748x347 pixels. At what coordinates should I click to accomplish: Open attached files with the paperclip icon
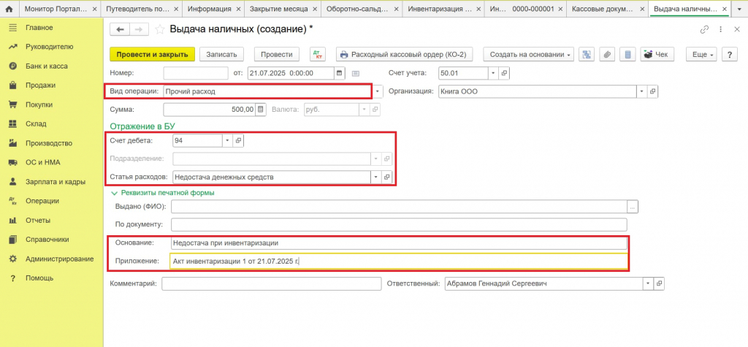(607, 54)
